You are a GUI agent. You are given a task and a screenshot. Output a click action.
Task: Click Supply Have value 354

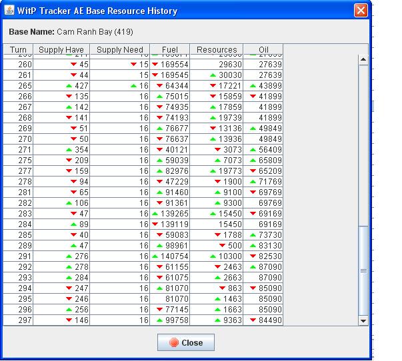click(x=81, y=150)
